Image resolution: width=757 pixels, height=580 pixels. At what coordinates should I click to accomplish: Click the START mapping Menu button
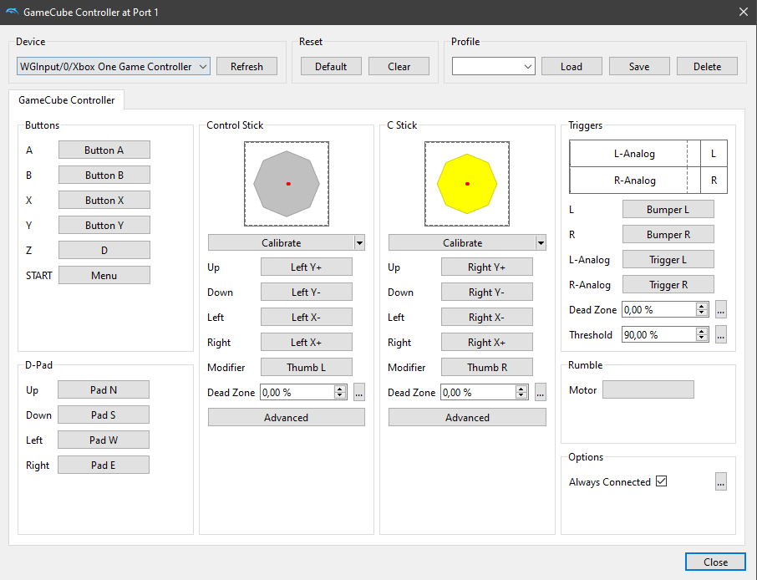point(104,276)
